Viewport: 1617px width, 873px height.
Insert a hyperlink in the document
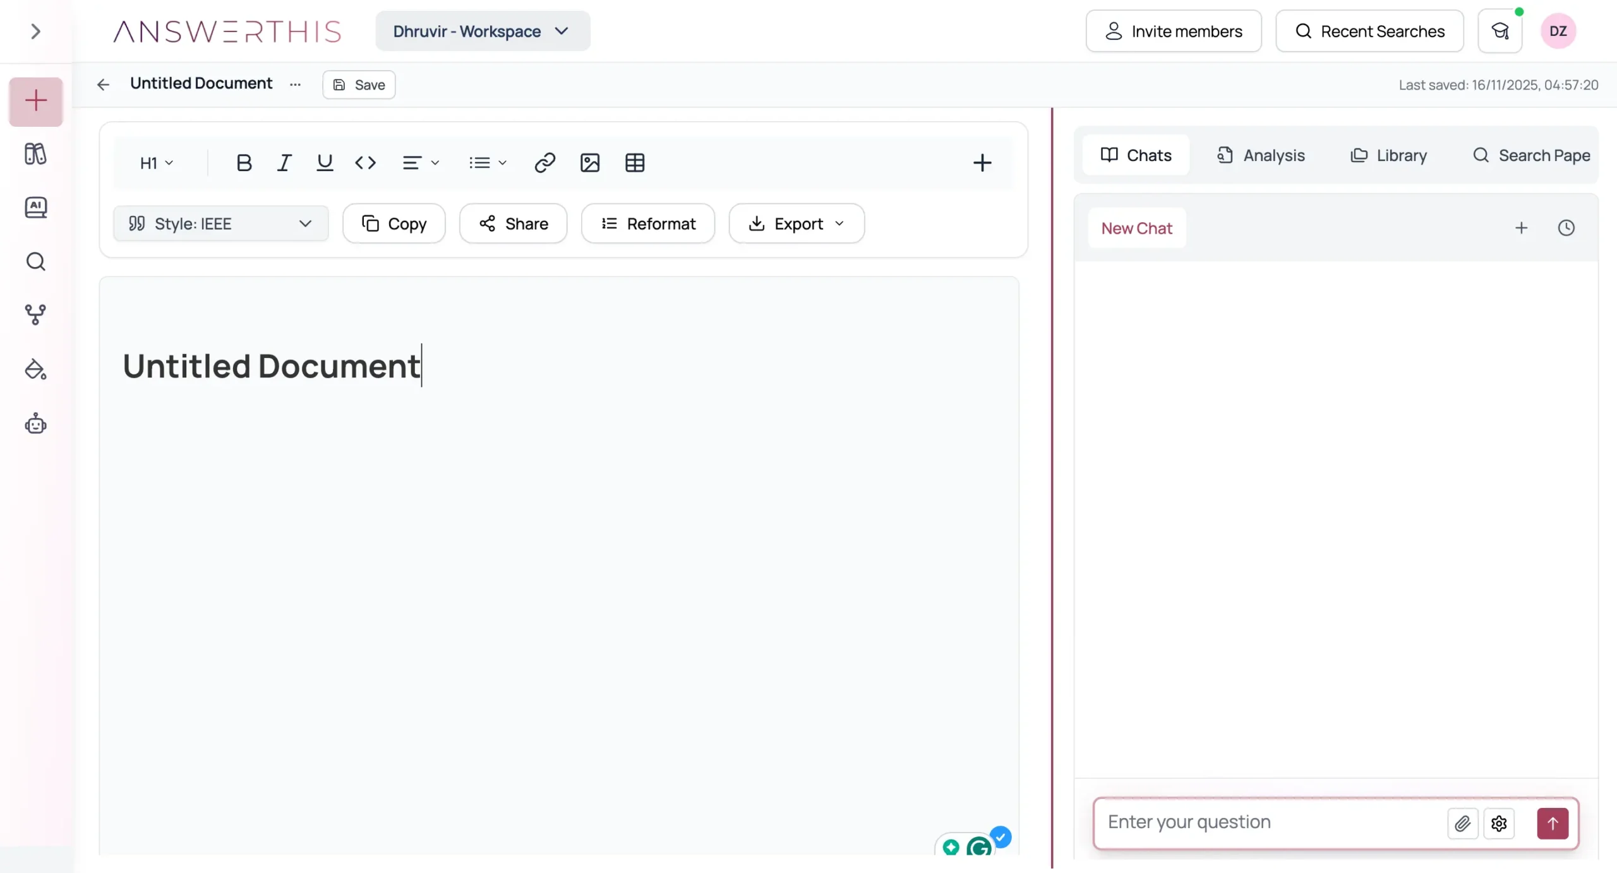tap(544, 162)
